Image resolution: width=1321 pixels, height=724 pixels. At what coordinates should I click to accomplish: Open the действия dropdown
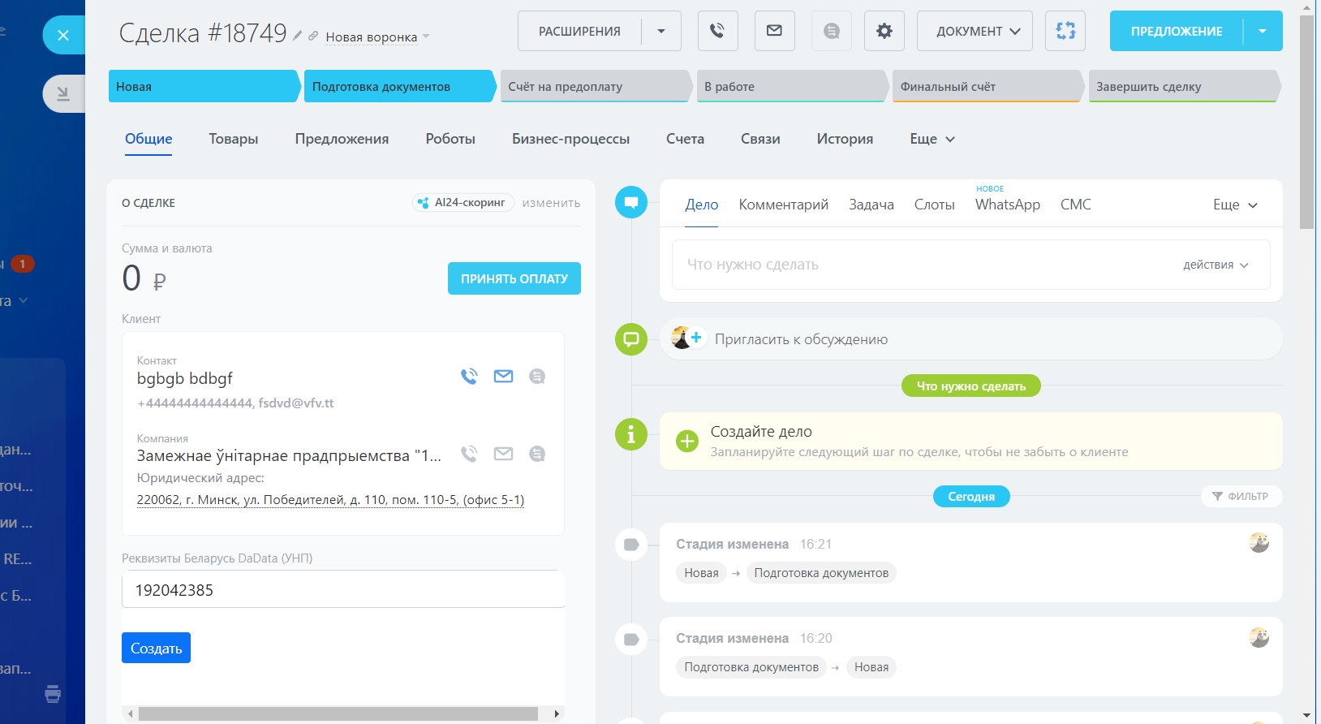pos(1216,265)
